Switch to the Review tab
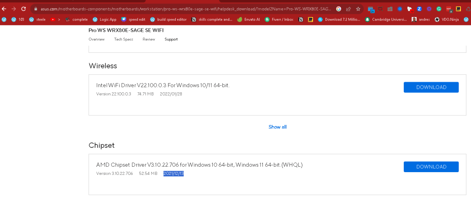Viewport: 471px width, 202px height. tap(149, 39)
